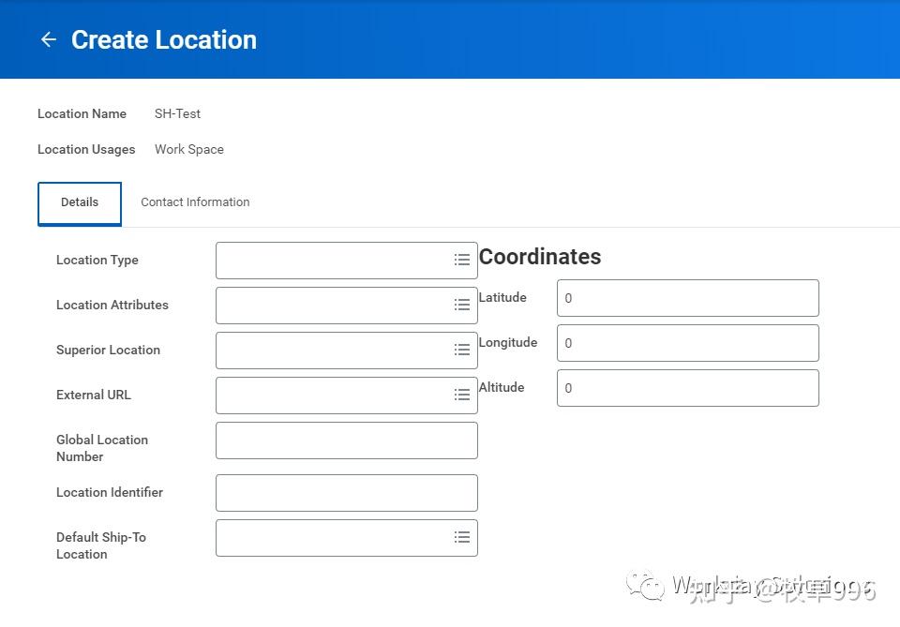The image size is (900, 627).
Task: Select the Details tab
Action: [x=79, y=202]
